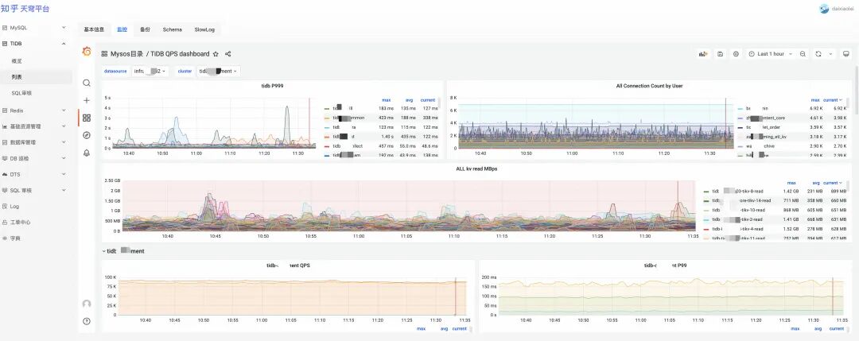The image size is (859, 341).
Task: Open the tidb P999 panel title
Action: pyautogui.click(x=272, y=86)
